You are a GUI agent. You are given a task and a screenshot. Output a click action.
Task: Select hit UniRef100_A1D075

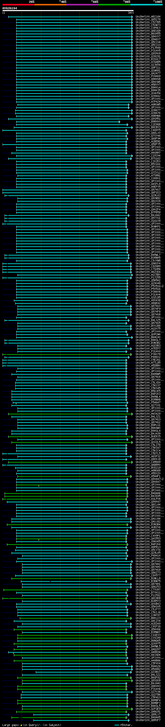[148, 329]
